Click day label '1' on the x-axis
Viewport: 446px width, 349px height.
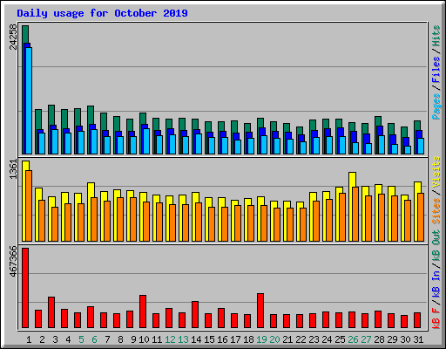click(29, 339)
